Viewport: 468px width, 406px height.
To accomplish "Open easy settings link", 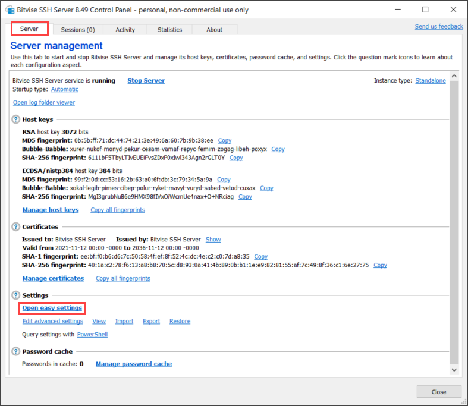I will pos(52,308).
